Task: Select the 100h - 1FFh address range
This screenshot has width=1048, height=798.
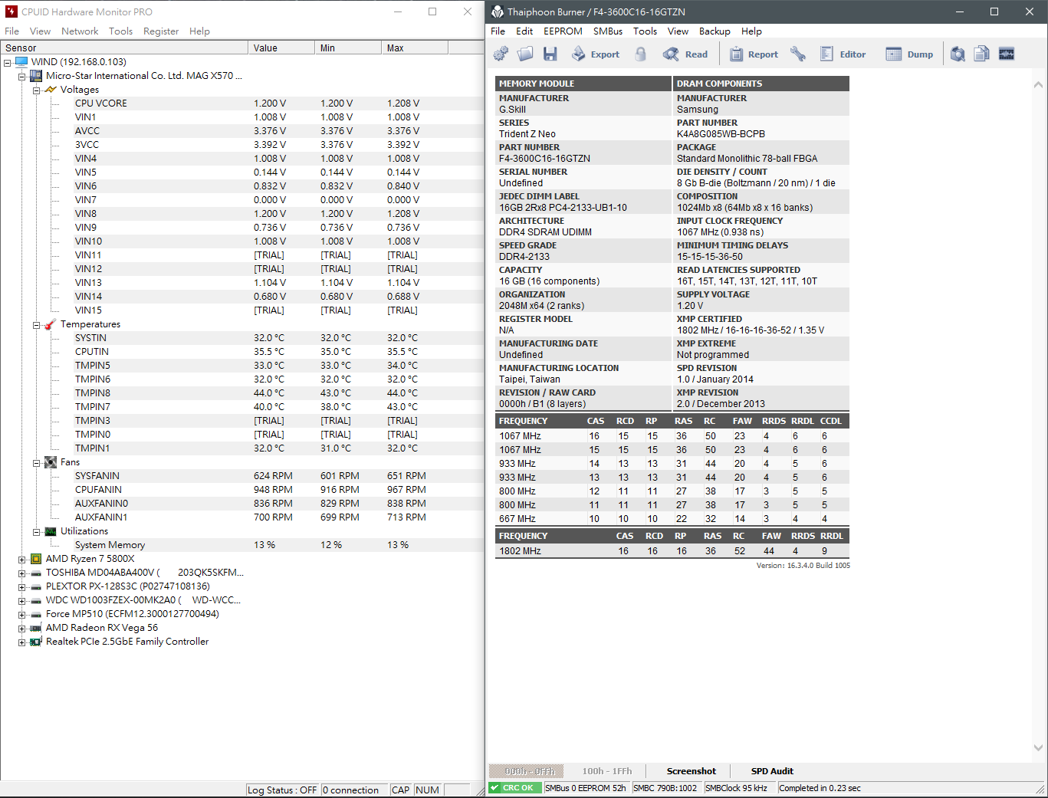Action: click(x=607, y=771)
